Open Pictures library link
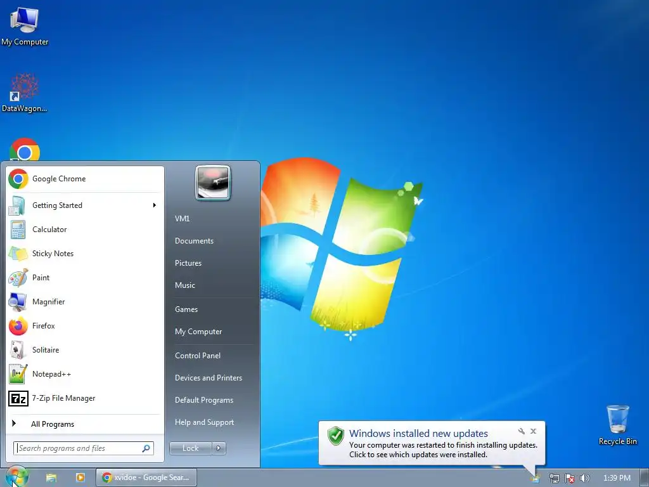This screenshot has width=649, height=487. pyautogui.click(x=188, y=263)
